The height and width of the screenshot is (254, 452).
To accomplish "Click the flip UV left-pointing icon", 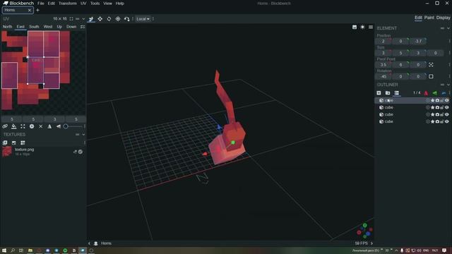I will [59, 126].
